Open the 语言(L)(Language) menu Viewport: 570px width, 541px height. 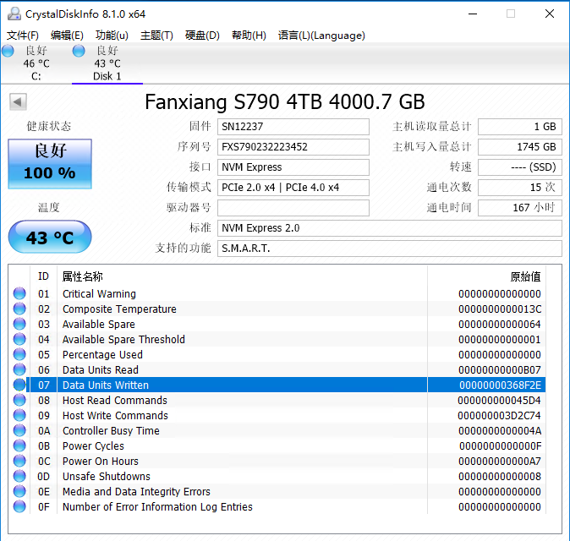(x=321, y=36)
